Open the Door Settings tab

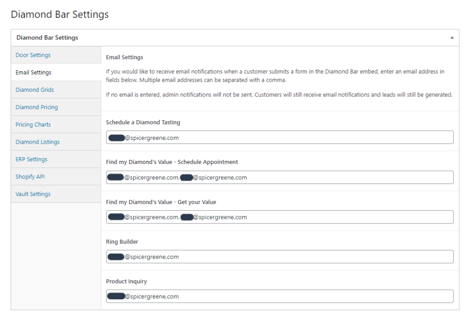click(33, 55)
